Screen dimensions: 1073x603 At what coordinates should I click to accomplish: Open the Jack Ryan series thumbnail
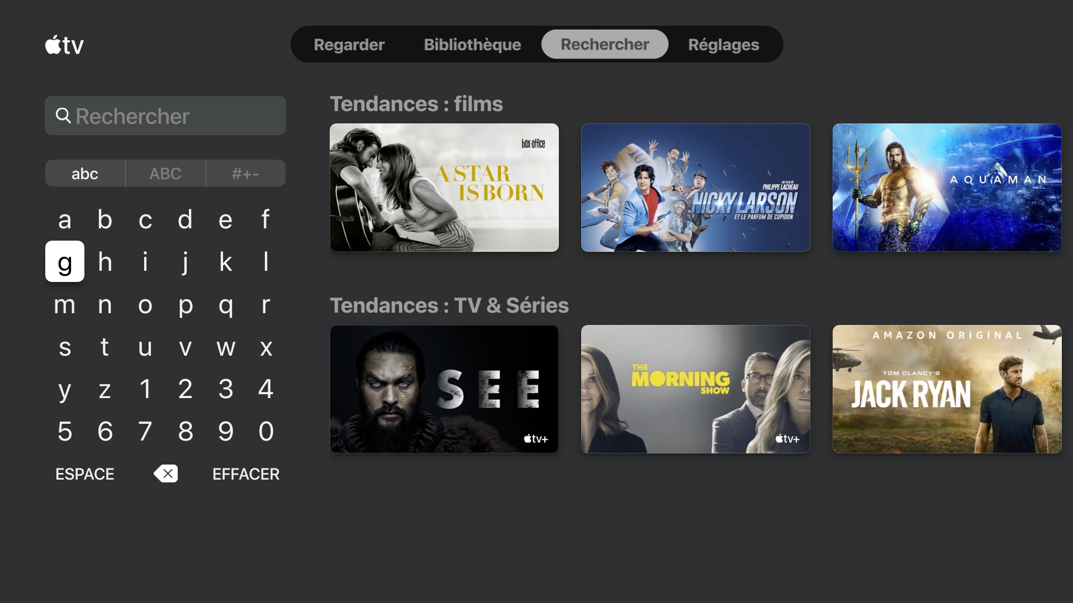click(947, 389)
